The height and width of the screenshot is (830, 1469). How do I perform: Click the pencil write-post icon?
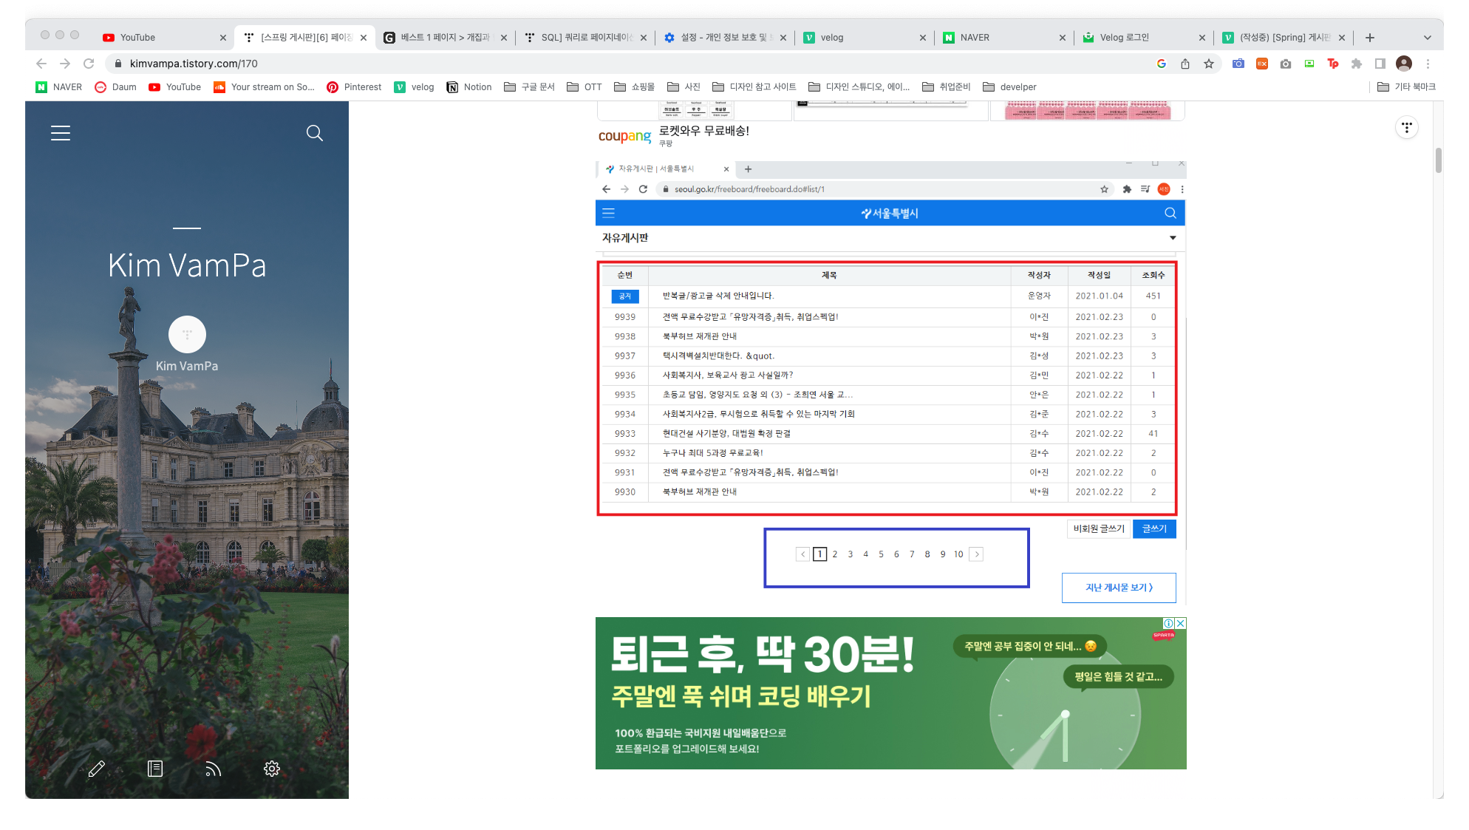[x=97, y=769]
